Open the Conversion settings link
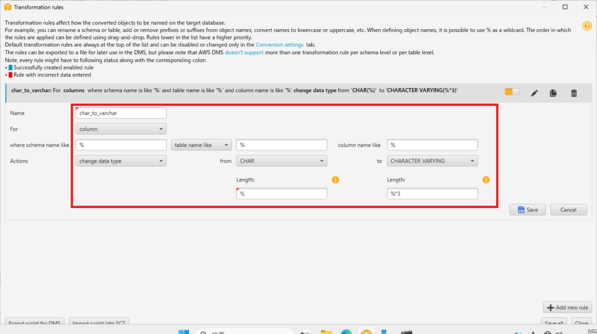The height and width of the screenshot is (334, 597). (279, 44)
